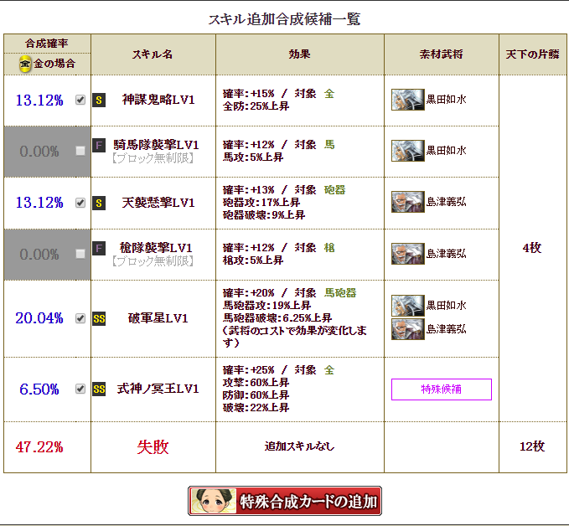Open 島津義弘 portrait in 槍隊襲撃LV1 row
The height and width of the screenshot is (526, 569).
click(x=408, y=254)
